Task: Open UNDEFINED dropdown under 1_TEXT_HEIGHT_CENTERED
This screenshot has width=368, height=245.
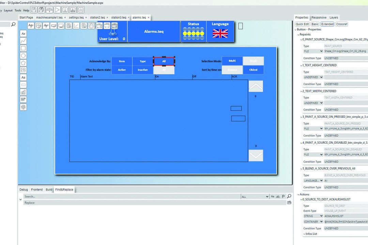Action: pyautogui.click(x=313, y=77)
